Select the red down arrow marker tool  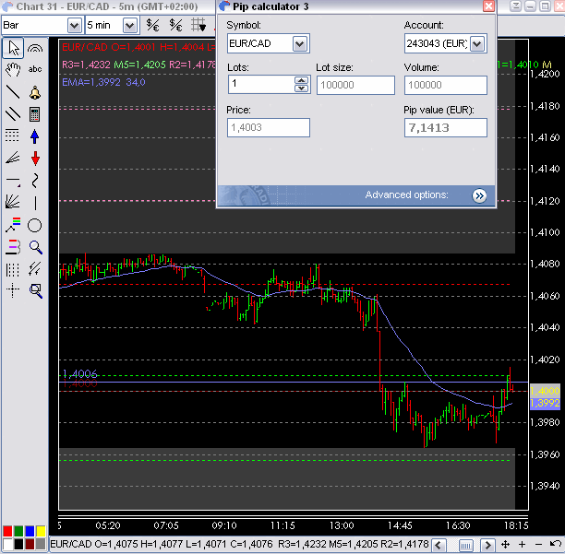pyautogui.click(x=35, y=159)
